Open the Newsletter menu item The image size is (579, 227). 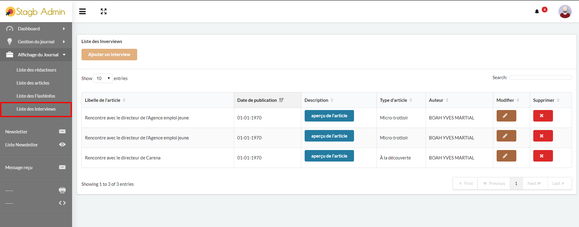tap(16, 132)
